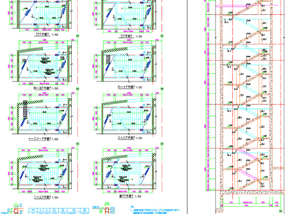Click the hatched foundation slab of the stair section
The image size is (285, 214).
click(252, 192)
